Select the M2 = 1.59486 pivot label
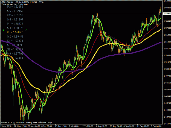This screenshot has width=171, height=128. tap(15, 37)
